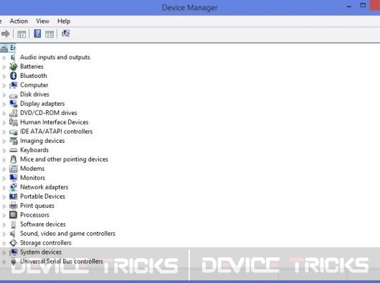Select the 'DVD/CD-ROM drives' tree label
Screen dimensions: 380x283
[x=49, y=113]
